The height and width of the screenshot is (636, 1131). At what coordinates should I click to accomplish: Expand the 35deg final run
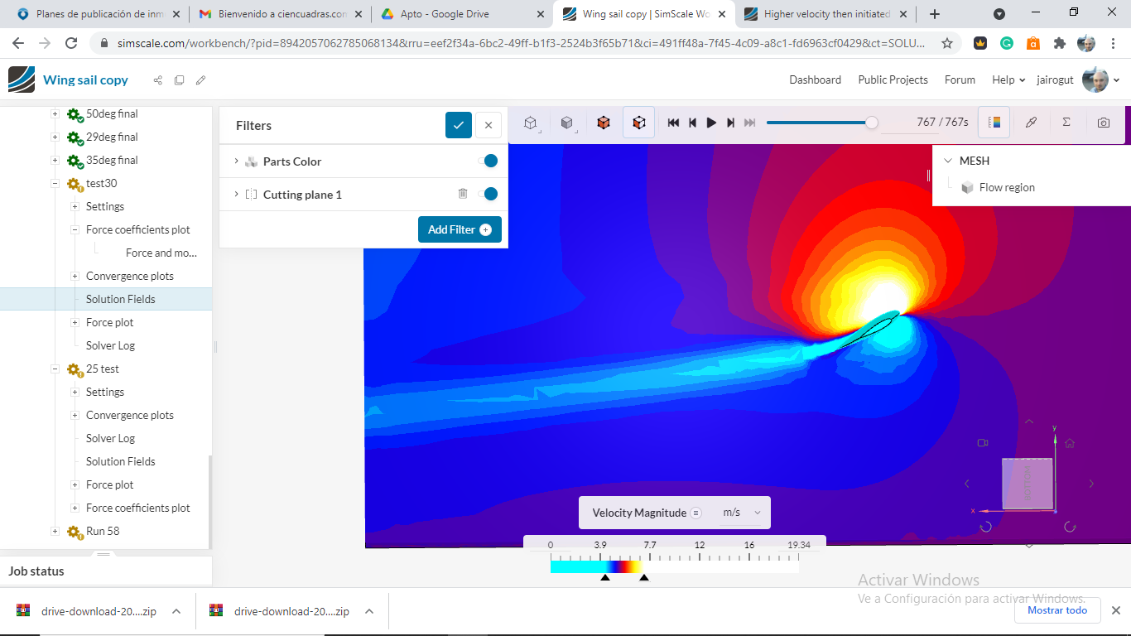click(55, 161)
